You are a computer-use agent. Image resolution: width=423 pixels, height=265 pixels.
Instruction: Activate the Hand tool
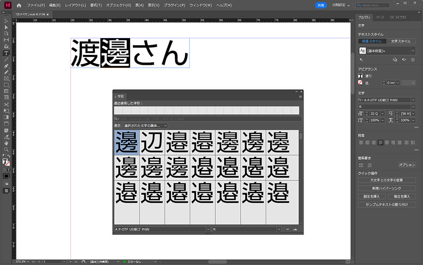[6, 143]
